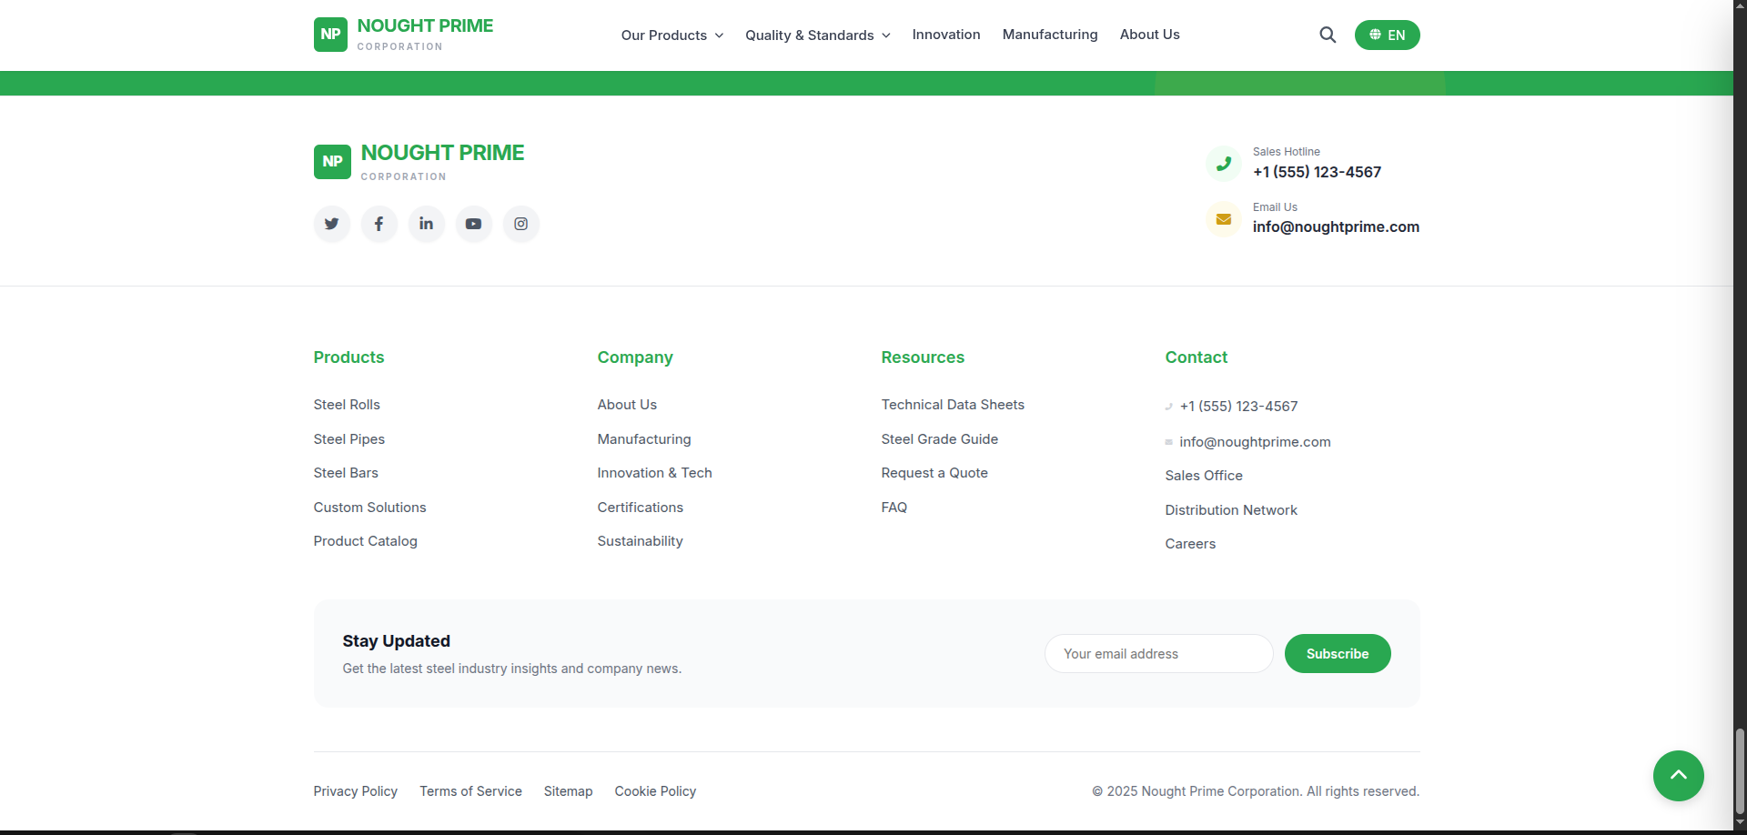
Task: Click the Subscribe button
Action: (1337, 654)
